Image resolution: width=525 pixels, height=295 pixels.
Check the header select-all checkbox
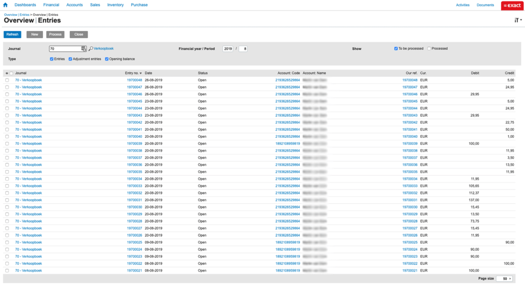[x=11, y=73]
